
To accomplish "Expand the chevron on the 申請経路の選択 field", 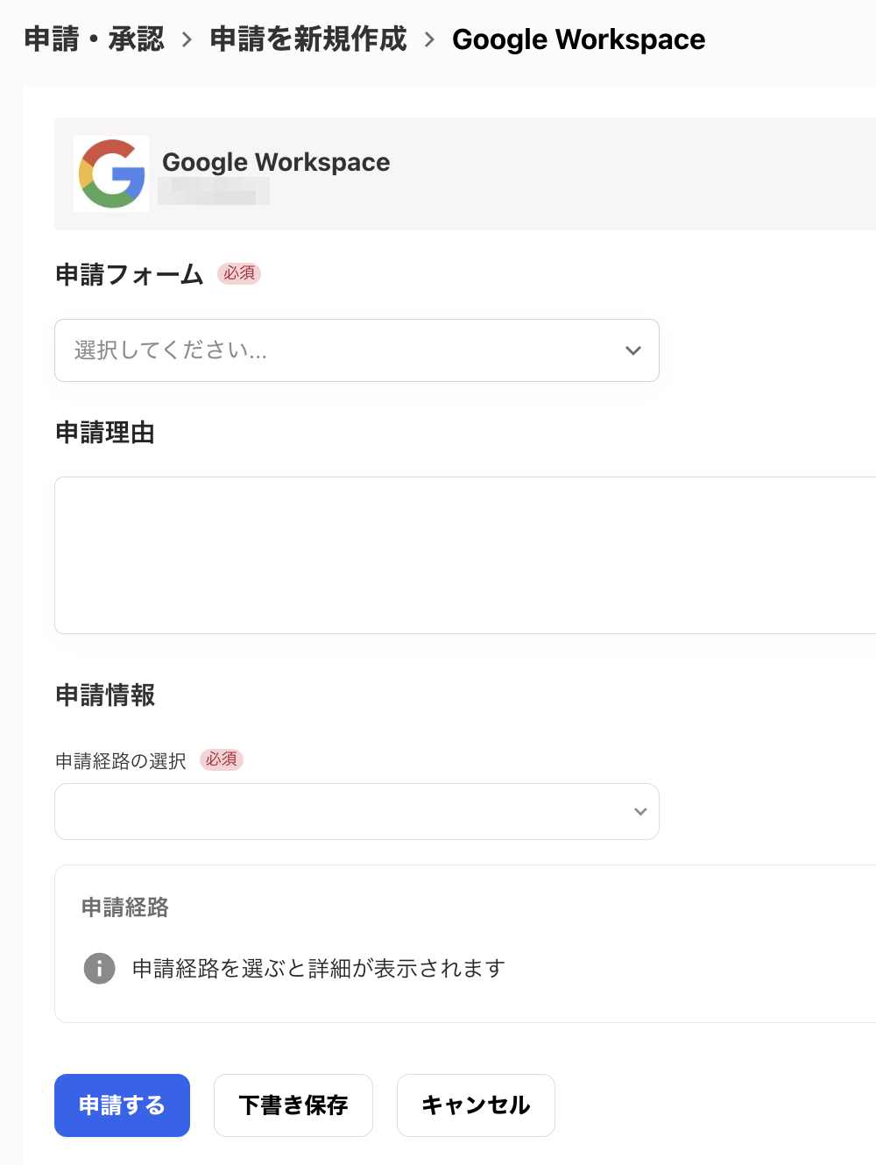I will click(x=639, y=811).
